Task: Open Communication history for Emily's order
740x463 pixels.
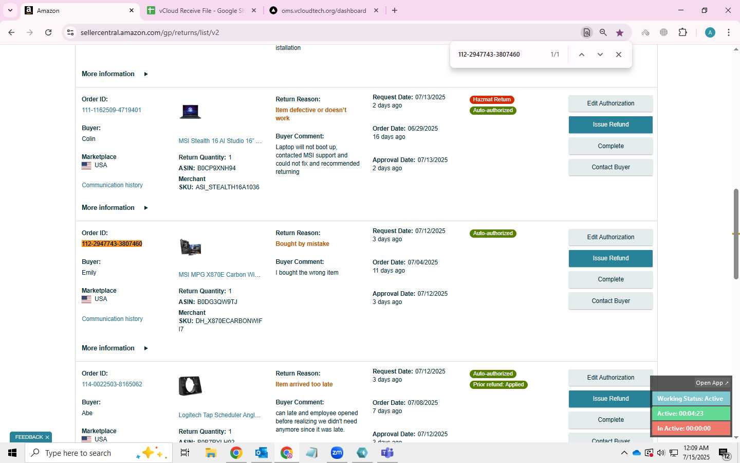Action: (112, 319)
